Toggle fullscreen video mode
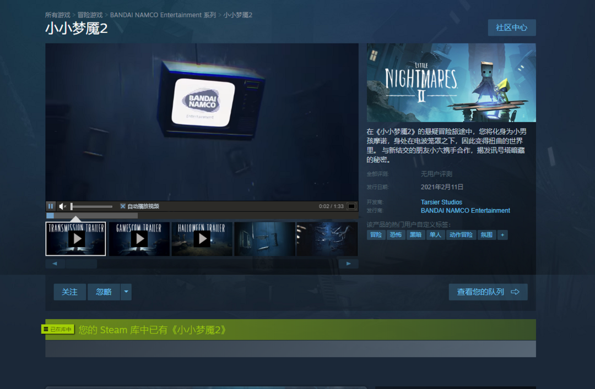595x389 pixels. click(x=351, y=206)
